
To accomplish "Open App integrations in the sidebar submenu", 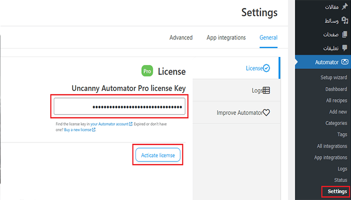I will (x=330, y=157).
